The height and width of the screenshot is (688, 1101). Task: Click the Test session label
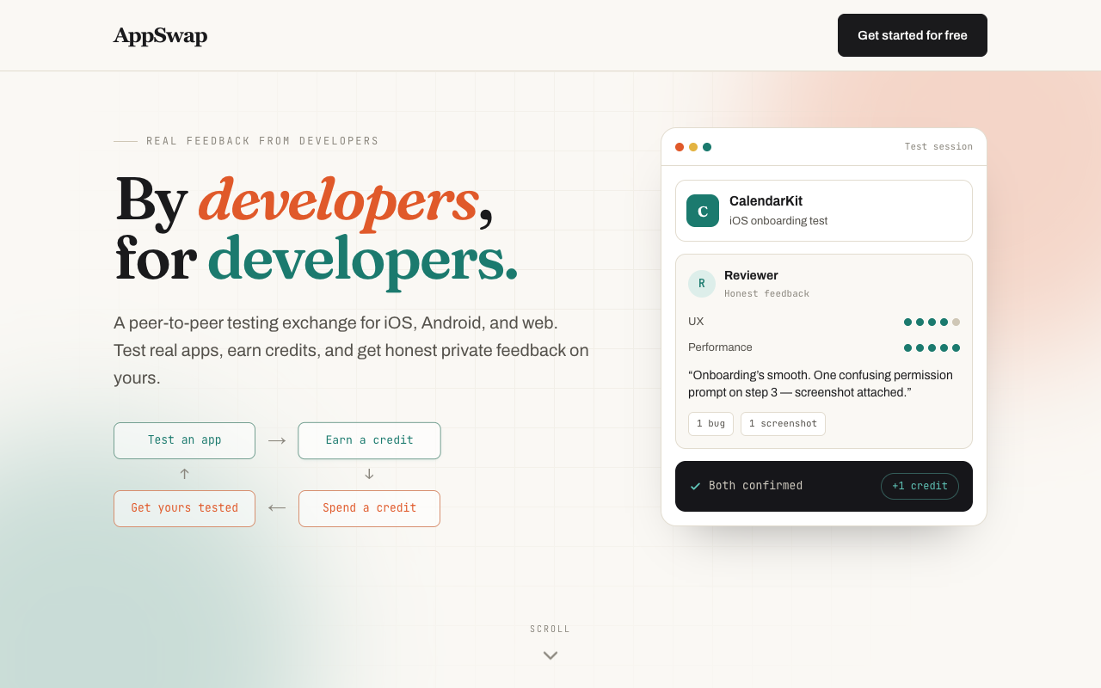[x=938, y=147]
